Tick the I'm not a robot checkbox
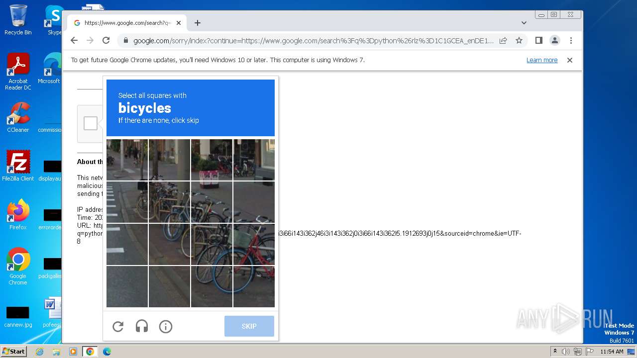This screenshot has height=358, width=637. pos(91,123)
